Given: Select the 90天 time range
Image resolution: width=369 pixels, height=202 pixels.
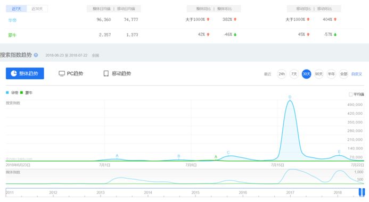Looking at the screenshot, I should (319, 74).
